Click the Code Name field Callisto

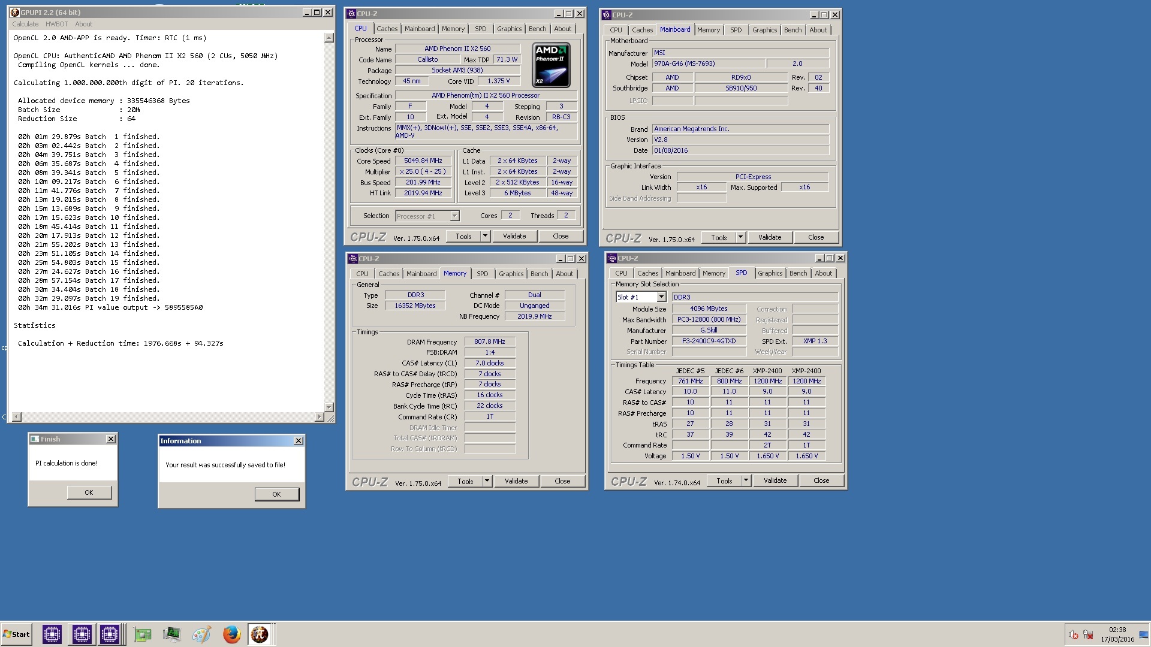click(427, 60)
